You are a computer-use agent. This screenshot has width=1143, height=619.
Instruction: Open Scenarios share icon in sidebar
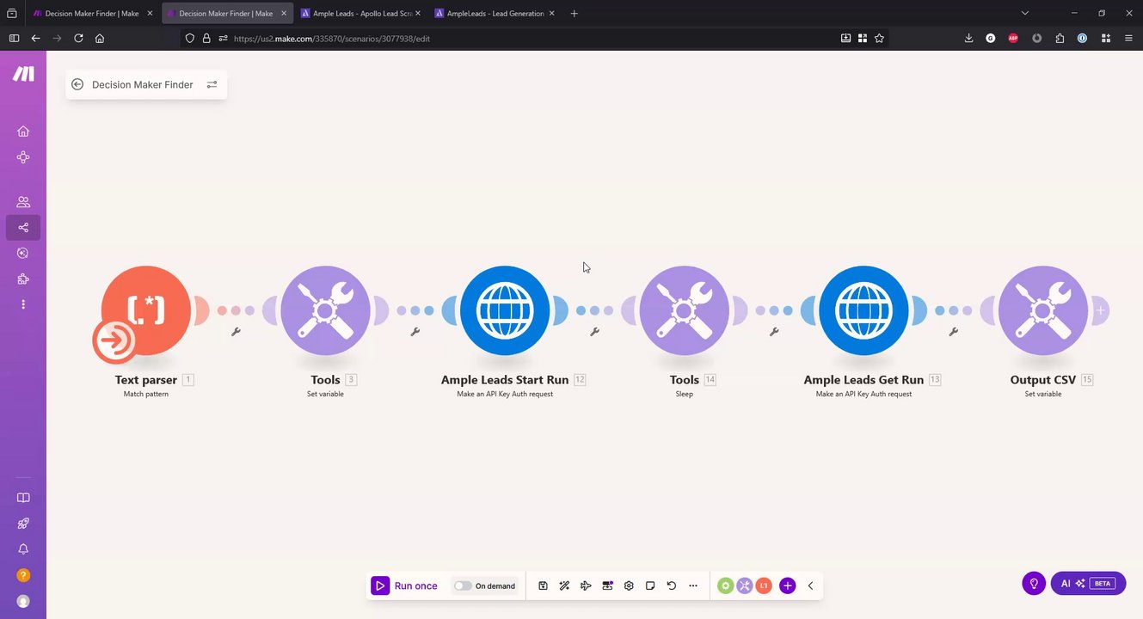coord(23,228)
